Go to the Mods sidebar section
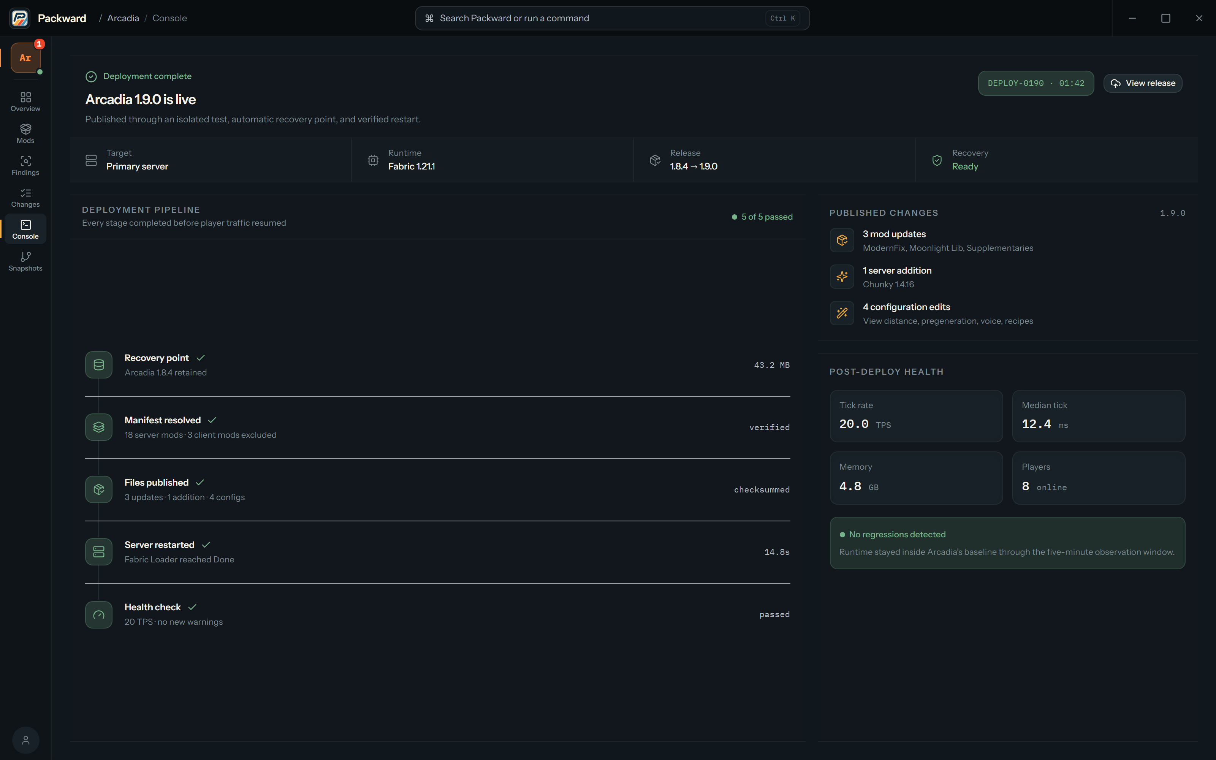 pyautogui.click(x=25, y=134)
